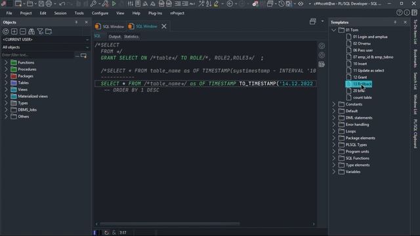The image size is (420, 236).
Task: Click the info icon at top right
Action: point(407,12)
